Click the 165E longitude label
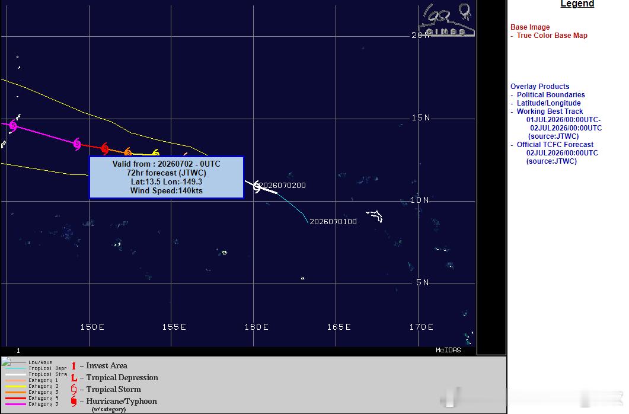Image resolution: width=629 pixels, height=414 pixels. click(339, 327)
